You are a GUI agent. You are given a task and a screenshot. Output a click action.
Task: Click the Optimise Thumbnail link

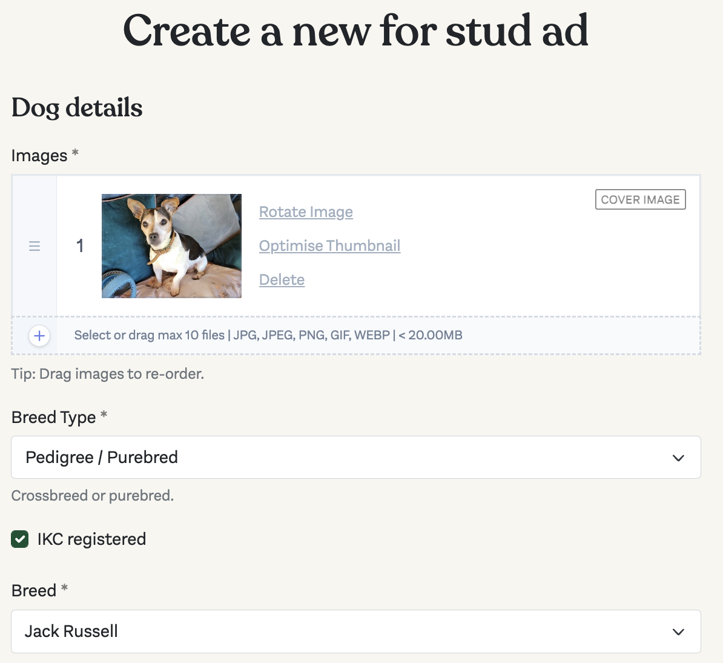click(329, 245)
